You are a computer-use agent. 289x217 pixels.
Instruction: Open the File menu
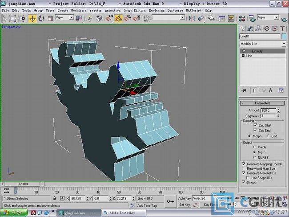5,11
